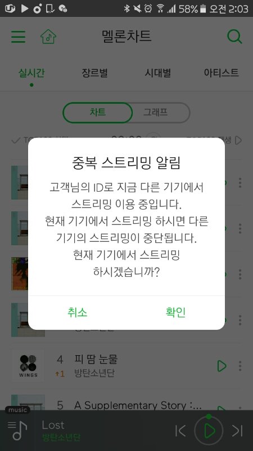253x451 pixels.
Task: Open more options for the first chart song
Action: click(240, 183)
